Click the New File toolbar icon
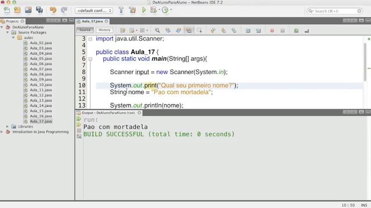371x208 pixels. (x=7, y=10)
